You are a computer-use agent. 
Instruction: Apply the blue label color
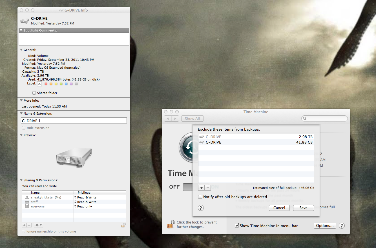pos(66,84)
